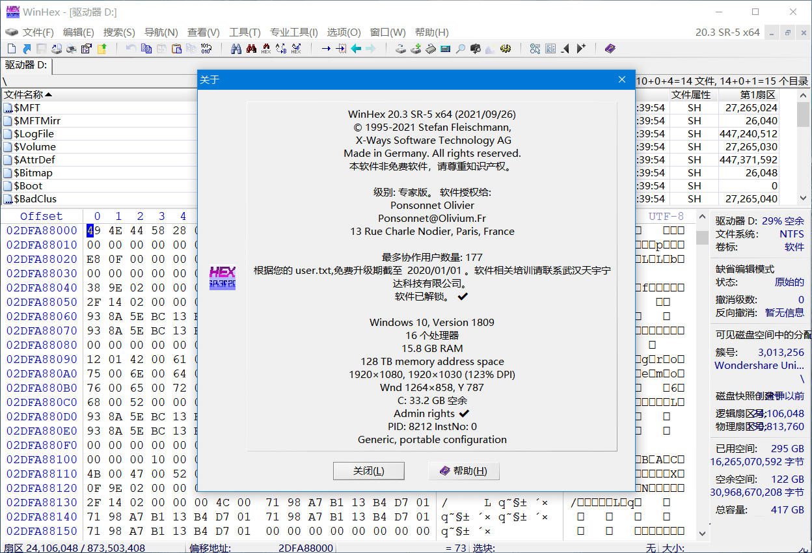The height and width of the screenshot is (553, 812).
Task: Click the 关闭(L) button in the About dialog
Action: pos(369,471)
